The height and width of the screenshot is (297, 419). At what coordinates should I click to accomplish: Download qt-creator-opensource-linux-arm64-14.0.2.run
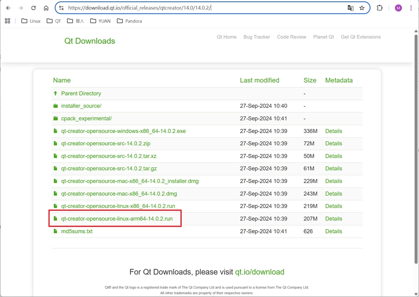click(117, 219)
